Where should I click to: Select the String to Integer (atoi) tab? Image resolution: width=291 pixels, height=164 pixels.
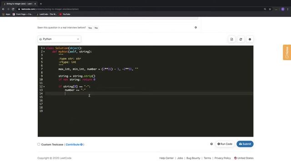(19, 4)
